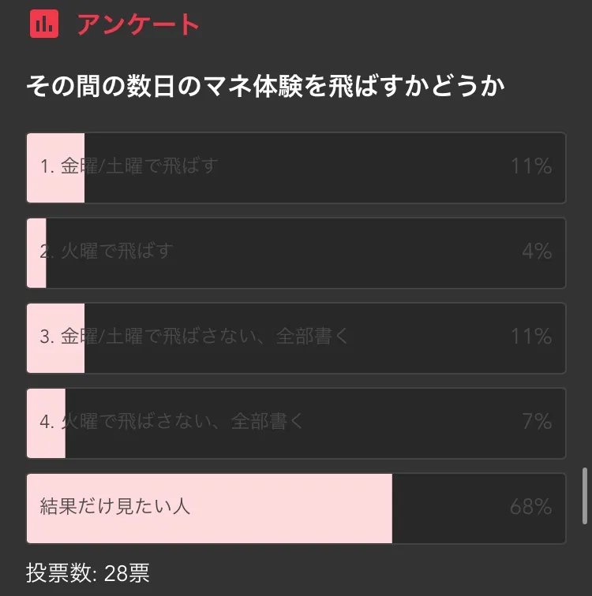Image resolution: width=592 pixels, height=596 pixels.
Task: Click the 11% value on option 1
Action: click(x=530, y=166)
